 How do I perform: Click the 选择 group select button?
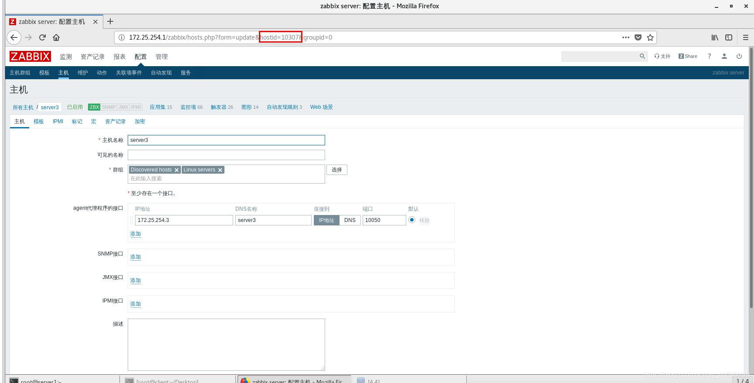(x=337, y=170)
